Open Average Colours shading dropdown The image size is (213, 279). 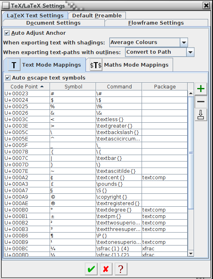tap(184, 42)
